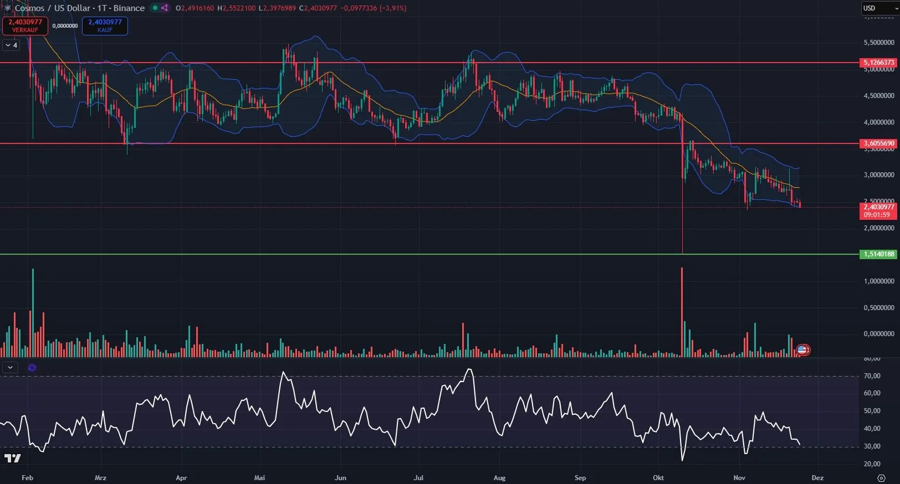Image resolution: width=900 pixels, height=484 pixels.
Task: Click the Dez label on time axis
Action: tap(817, 477)
